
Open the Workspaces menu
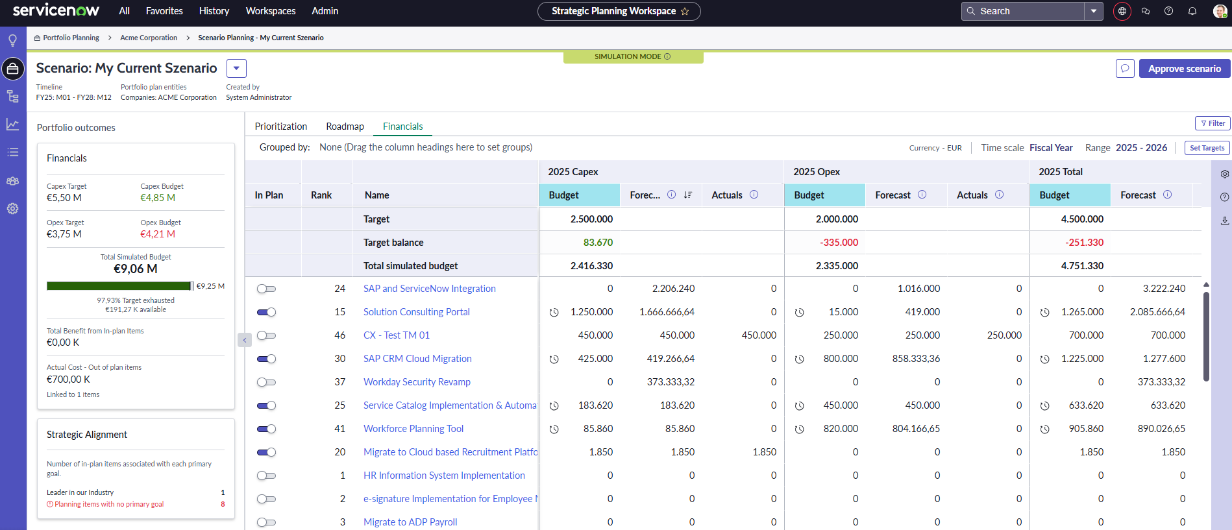(270, 11)
